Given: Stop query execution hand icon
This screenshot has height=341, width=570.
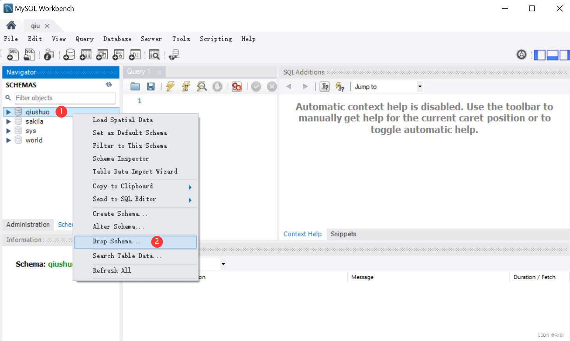Looking at the screenshot, I should point(217,86).
